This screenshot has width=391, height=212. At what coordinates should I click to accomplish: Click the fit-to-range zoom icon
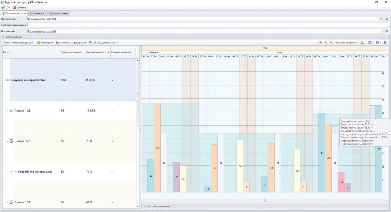[x=320, y=43]
